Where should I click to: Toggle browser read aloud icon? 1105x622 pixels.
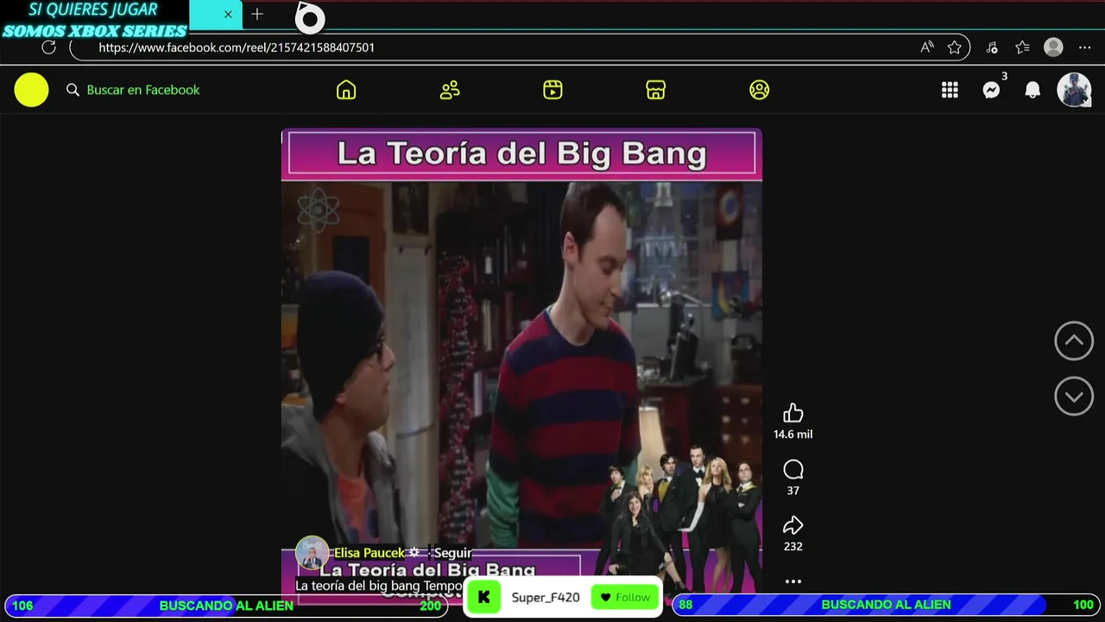[927, 48]
